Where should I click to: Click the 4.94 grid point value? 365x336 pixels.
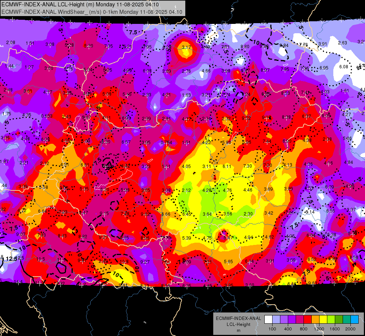point(249,237)
